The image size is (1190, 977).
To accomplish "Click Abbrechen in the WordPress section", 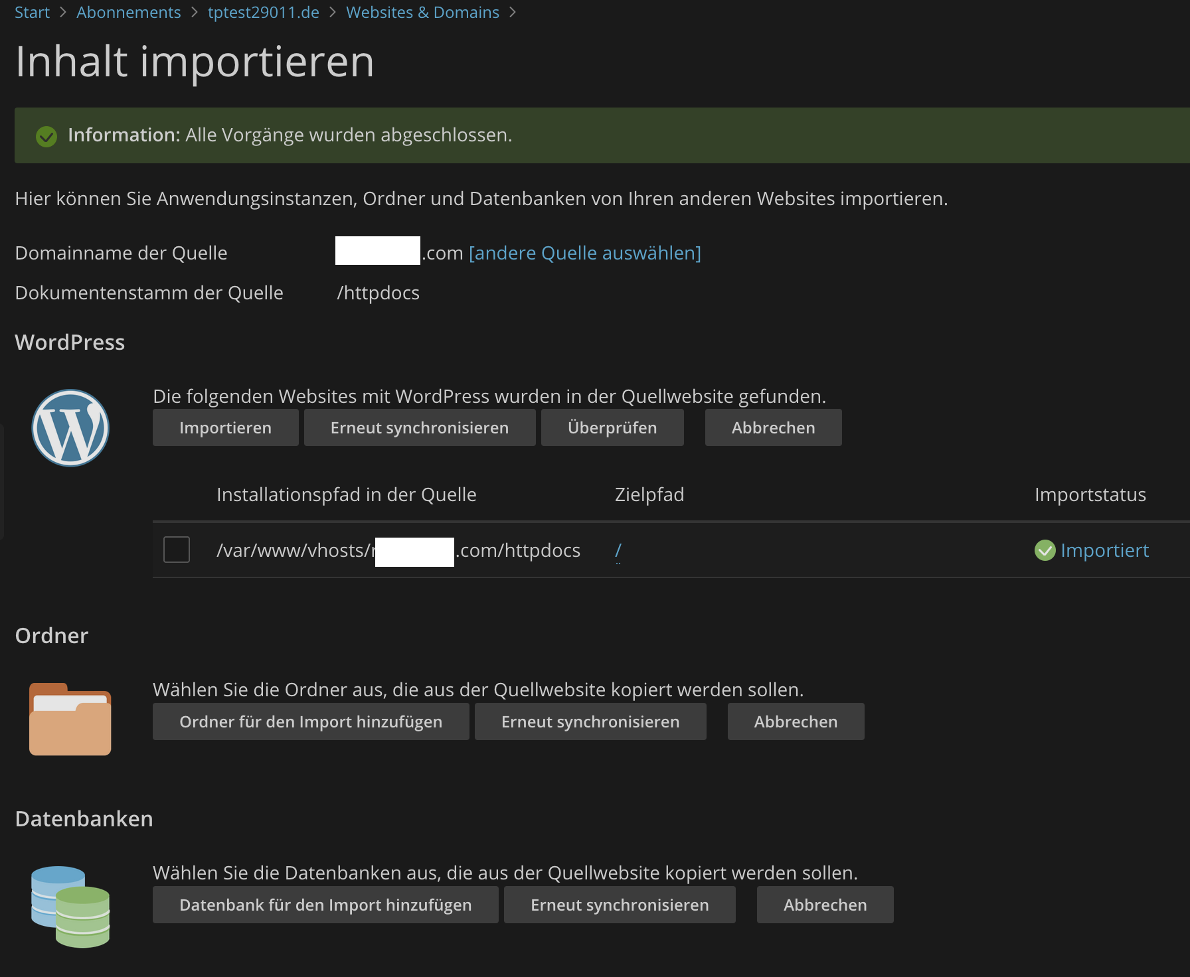I will [x=773, y=428].
